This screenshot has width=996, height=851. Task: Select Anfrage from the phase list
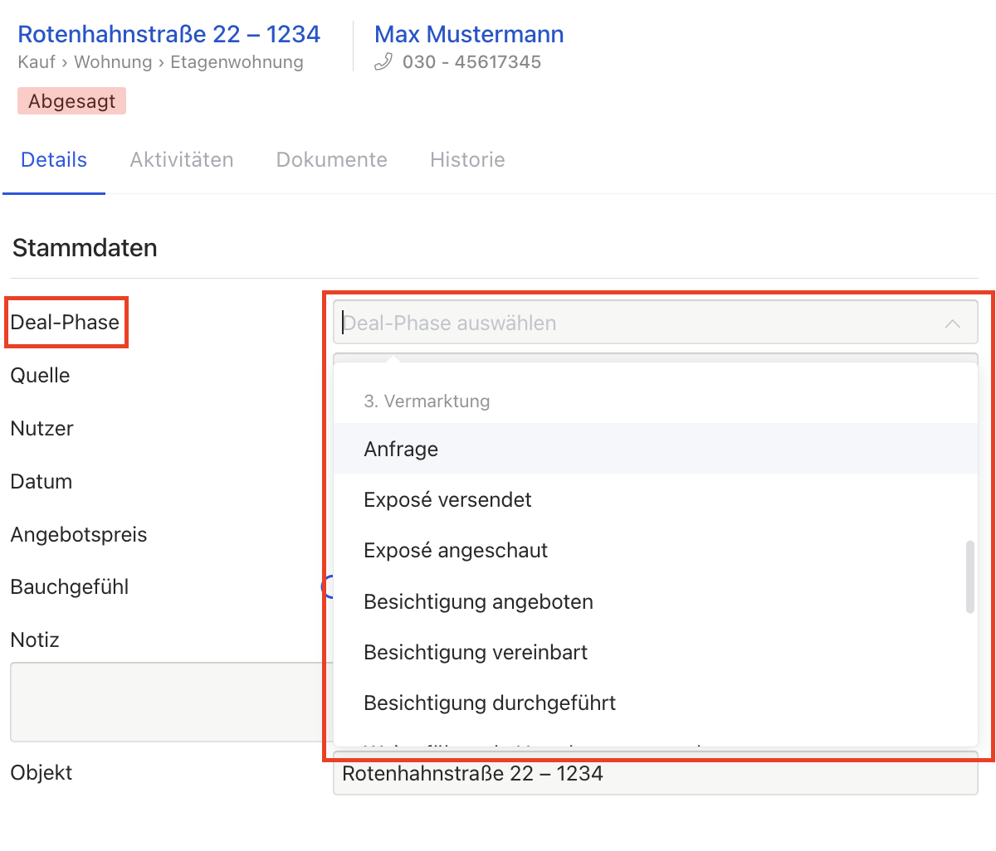coord(401,450)
